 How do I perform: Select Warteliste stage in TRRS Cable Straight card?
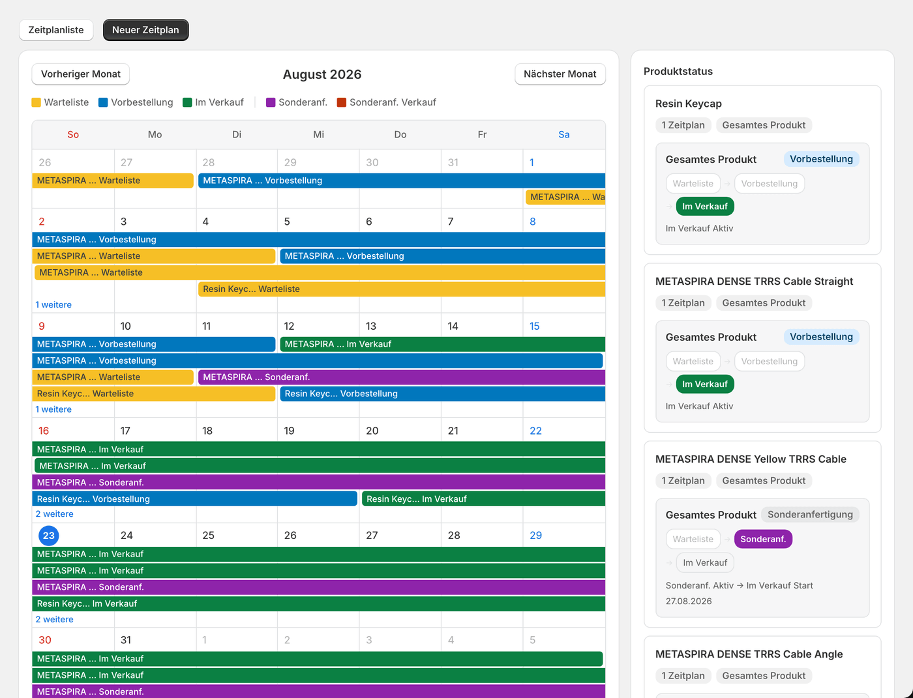click(693, 362)
